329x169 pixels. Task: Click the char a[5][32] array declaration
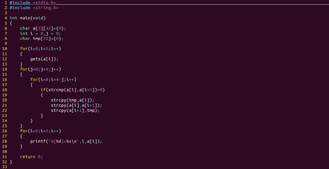(43, 28)
